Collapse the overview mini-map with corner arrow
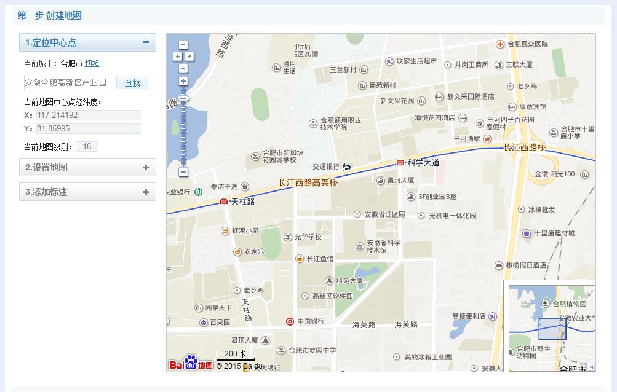617x392 pixels. coord(591,367)
